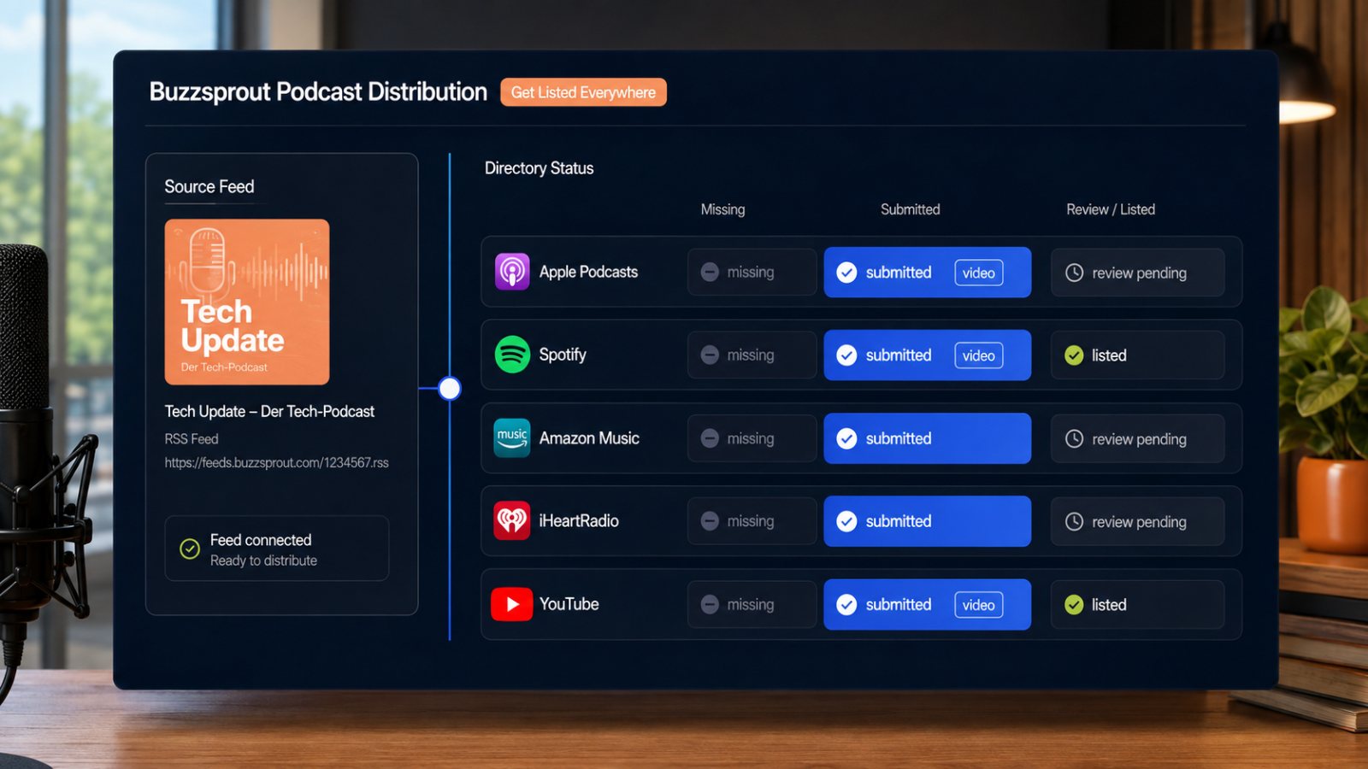Click 'submitted' text in iHeartRadio row

(x=899, y=521)
